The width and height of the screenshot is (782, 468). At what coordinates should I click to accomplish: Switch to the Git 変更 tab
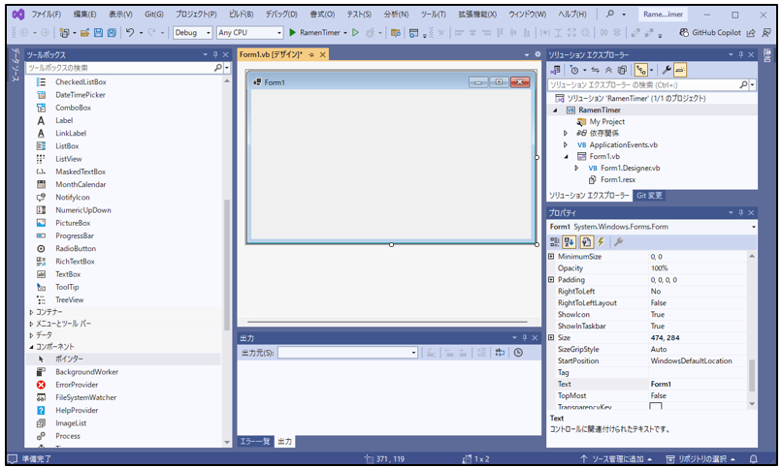coord(649,195)
